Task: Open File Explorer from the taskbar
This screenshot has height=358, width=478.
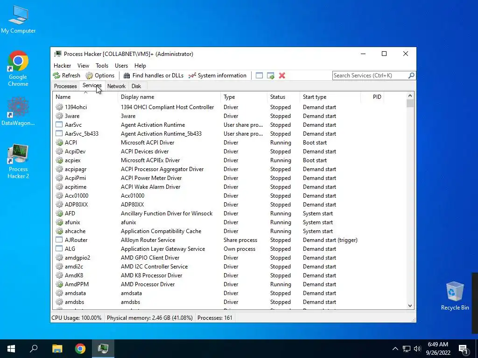Action: tap(57, 349)
